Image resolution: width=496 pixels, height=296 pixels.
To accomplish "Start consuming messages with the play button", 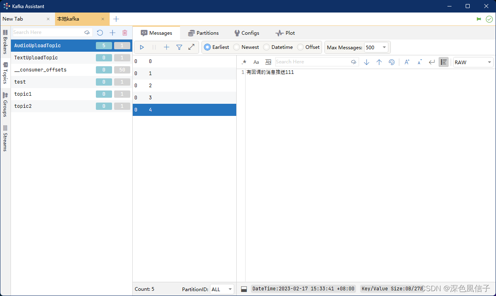I will click(x=142, y=47).
